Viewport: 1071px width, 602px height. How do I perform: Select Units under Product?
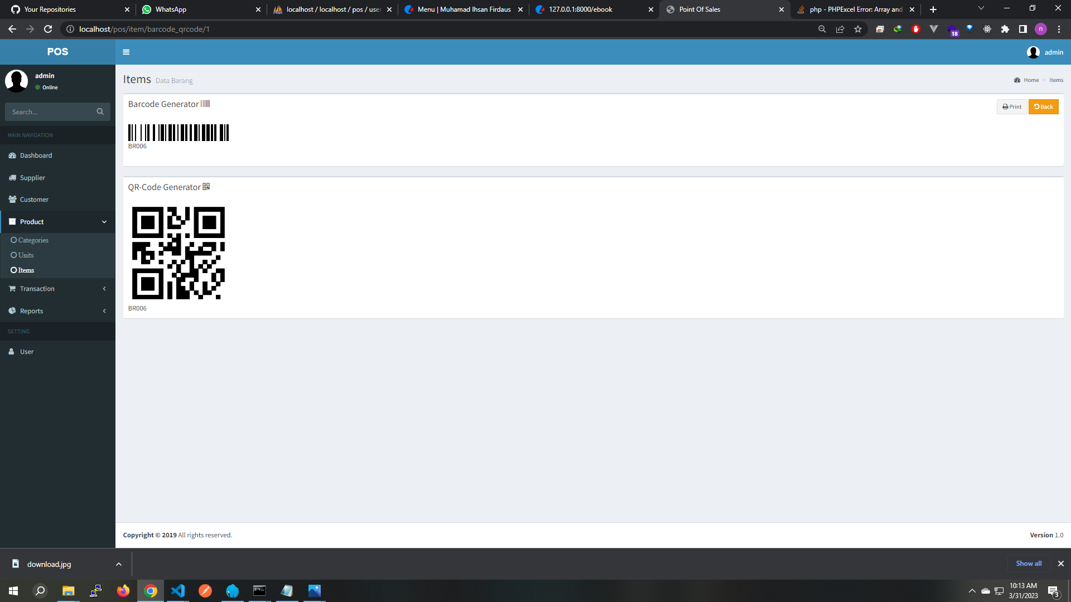pos(26,255)
